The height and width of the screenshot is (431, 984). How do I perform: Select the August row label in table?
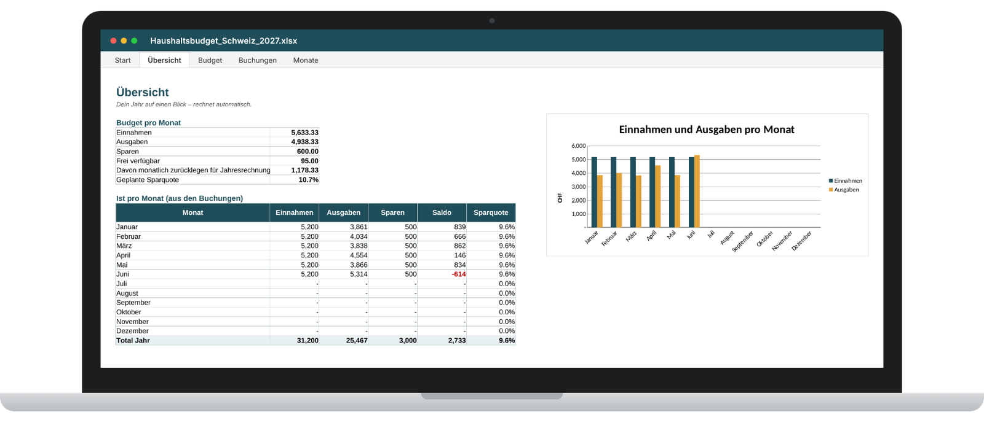127,293
